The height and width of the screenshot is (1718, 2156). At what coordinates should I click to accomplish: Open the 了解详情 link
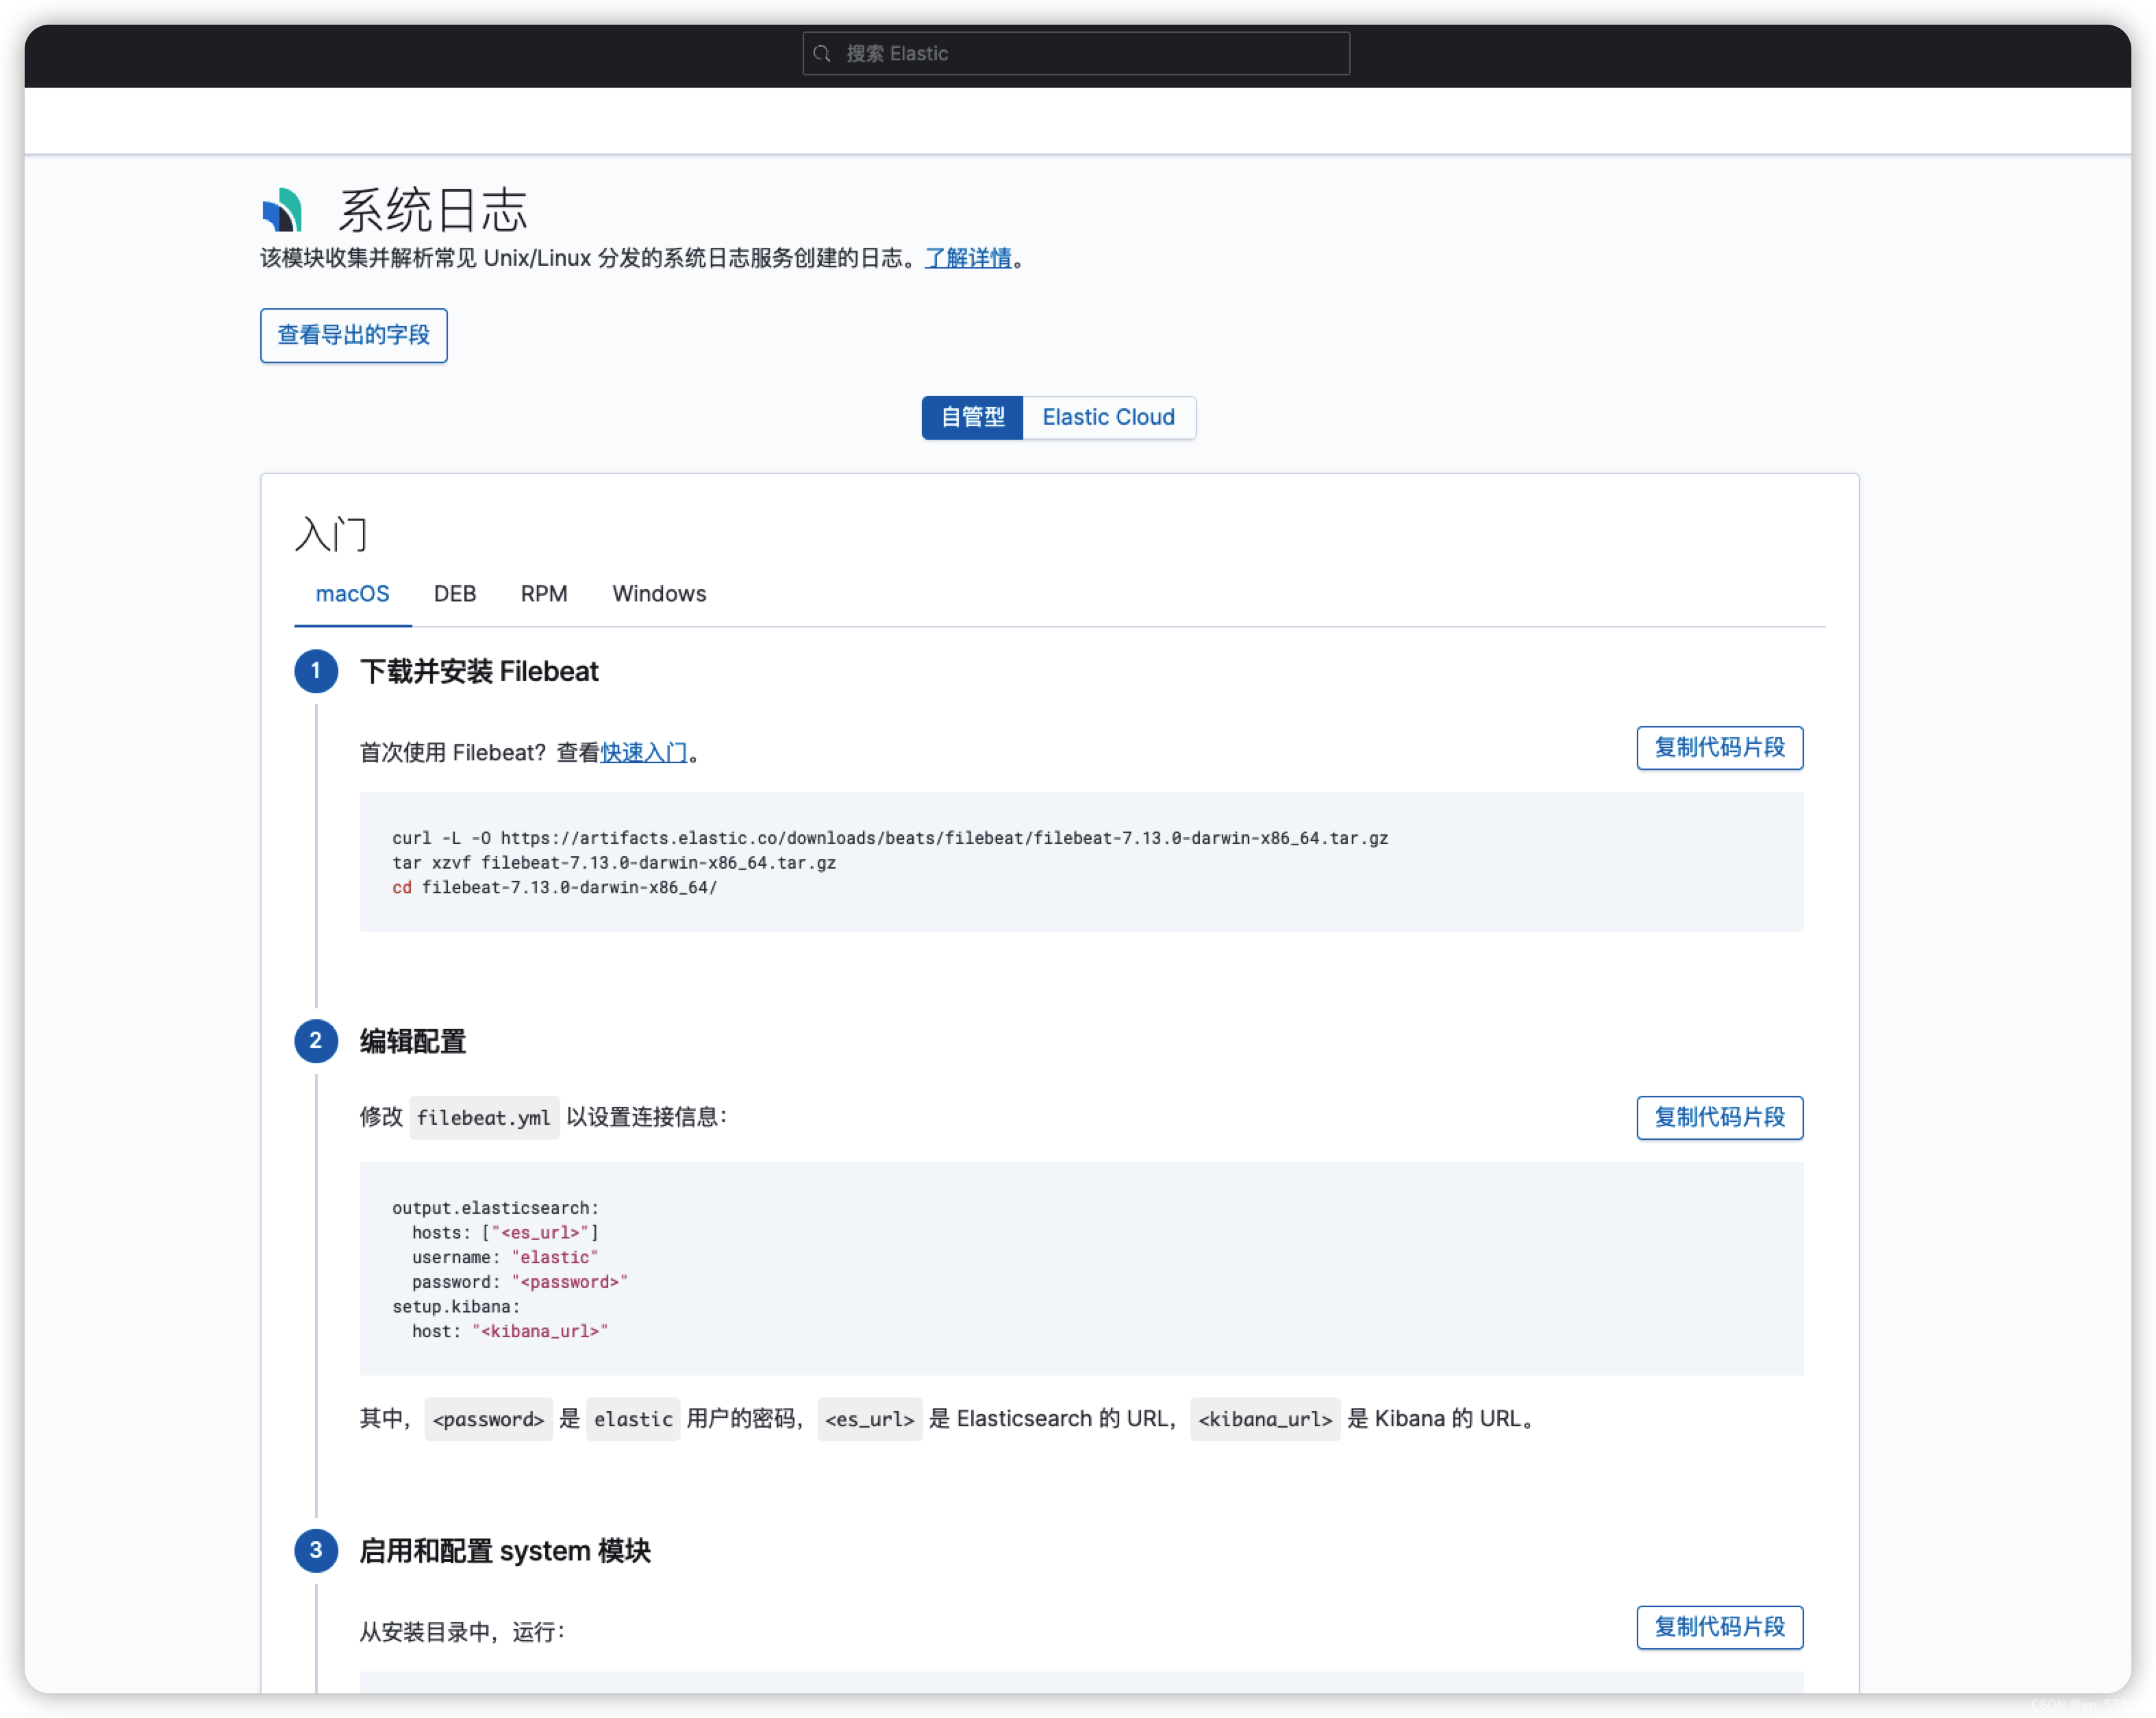(x=968, y=258)
